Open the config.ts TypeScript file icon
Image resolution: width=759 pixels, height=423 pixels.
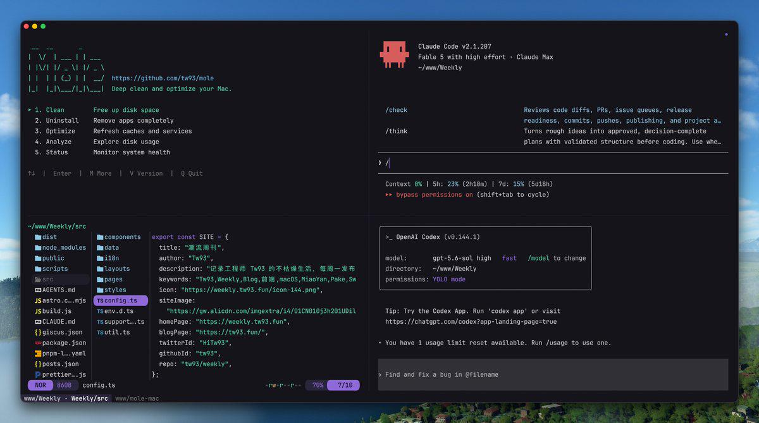point(100,300)
